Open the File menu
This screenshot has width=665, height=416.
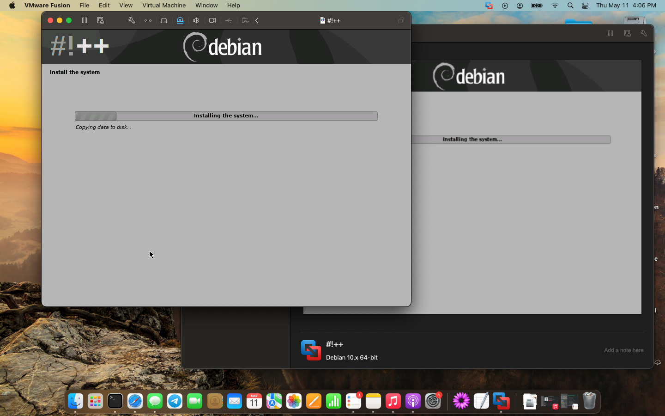[85, 6]
